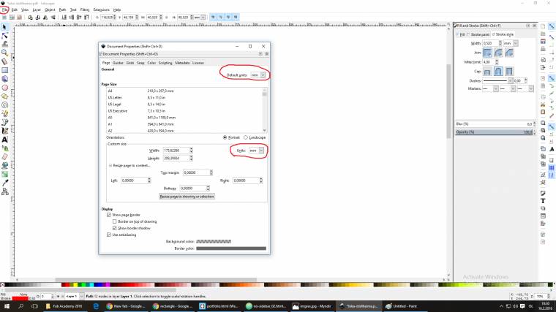The image size is (556, 312).
Task: Expand Resize page to content section
Action: coord(110,165)
